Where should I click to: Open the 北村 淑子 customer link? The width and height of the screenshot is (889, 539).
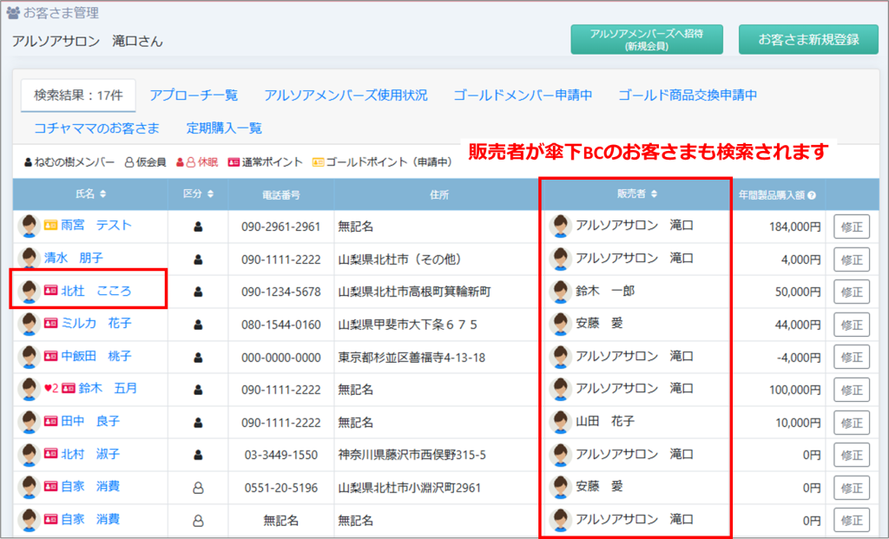click(90, 455)
